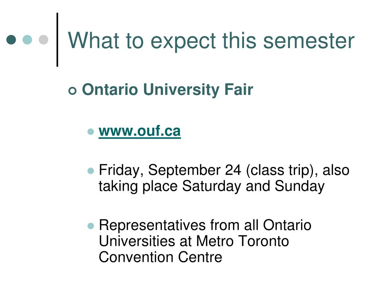Click the word Universities in last bullet
Viewport: 382px width, 286px height.
[x=137, y=241]
